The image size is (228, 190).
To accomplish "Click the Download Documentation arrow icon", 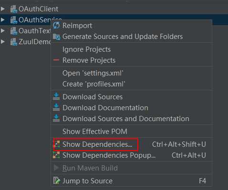I will click(56, 107).
